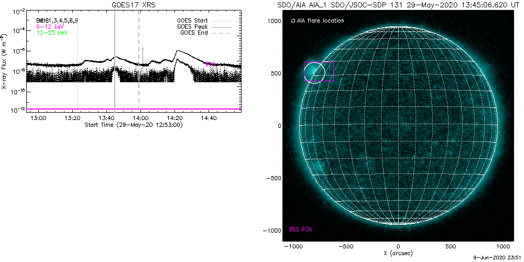
Task: Click the green 12-25 keV legend label
Action: 52,32
